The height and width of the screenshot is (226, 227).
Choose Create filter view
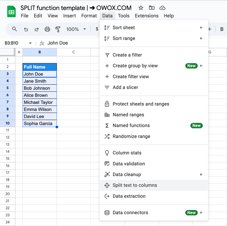tap(154, 77)
